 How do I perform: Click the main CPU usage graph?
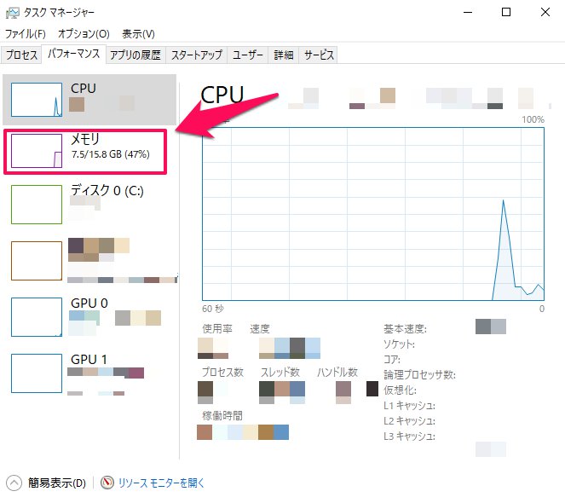373,213
